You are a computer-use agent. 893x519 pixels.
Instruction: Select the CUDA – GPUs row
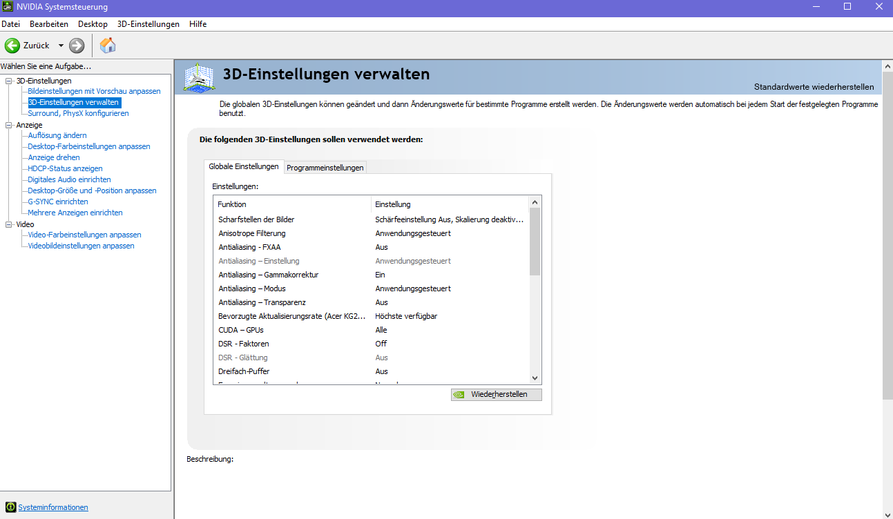point(372,330)
